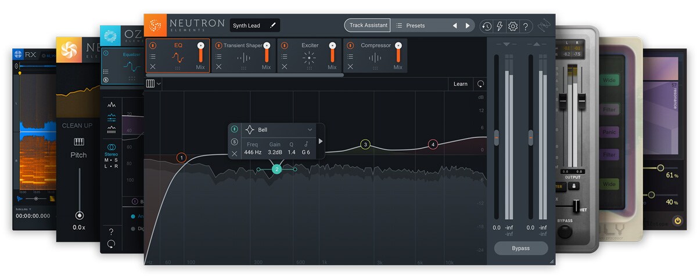Viewport: 697px width, 279px height.
Task: Reset the EQ with circular arrow icon
Action: pos(480,84)
